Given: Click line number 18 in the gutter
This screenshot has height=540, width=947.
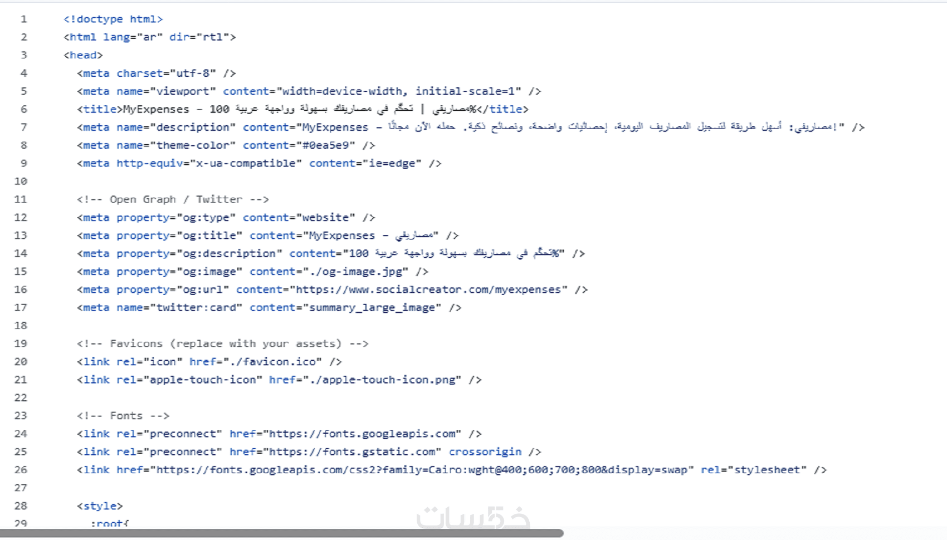Looking at the screenshot, I should pyautogui.click(x=21, y=326).
